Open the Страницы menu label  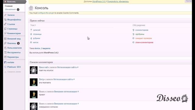pyautogui.click(x=12, y=29)
